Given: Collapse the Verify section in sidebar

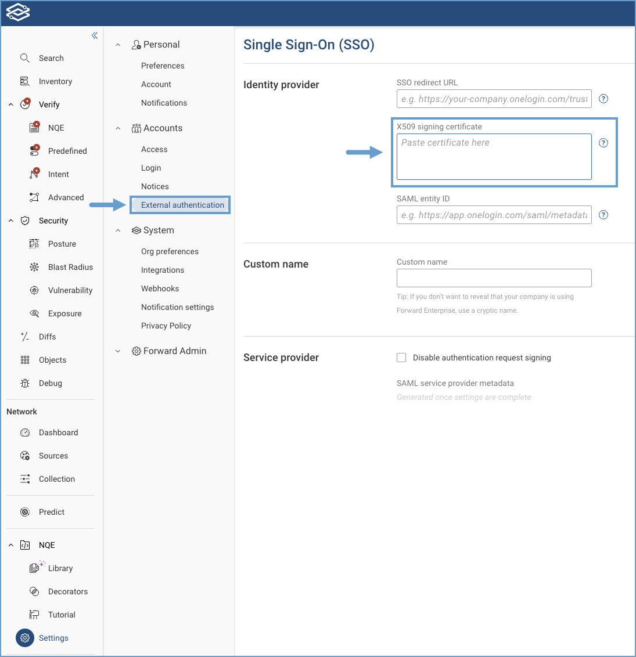Looking at the screenshot, I should click(x=11, y=104).
